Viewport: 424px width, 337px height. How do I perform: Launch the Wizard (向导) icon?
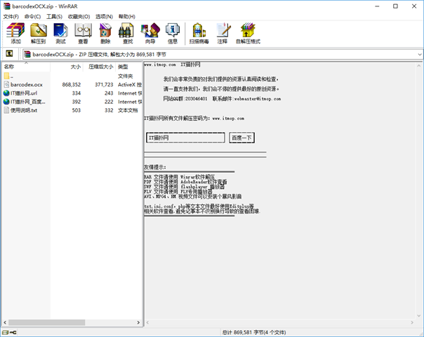150,33
